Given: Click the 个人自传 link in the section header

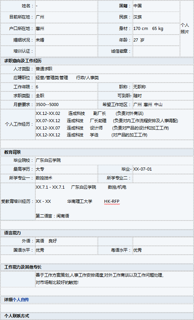Looking at the screenshot, I should click(21, 300).
